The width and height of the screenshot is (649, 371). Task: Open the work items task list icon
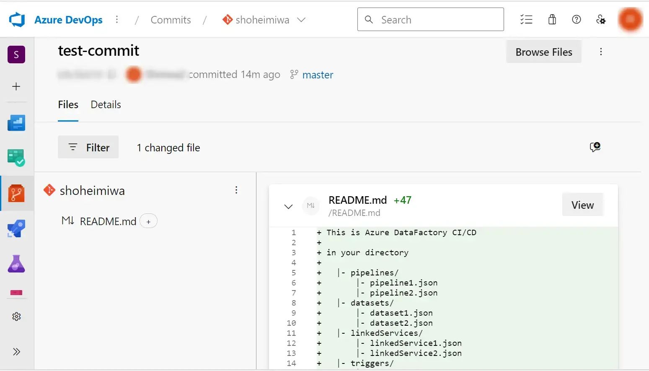coord(526,19)
